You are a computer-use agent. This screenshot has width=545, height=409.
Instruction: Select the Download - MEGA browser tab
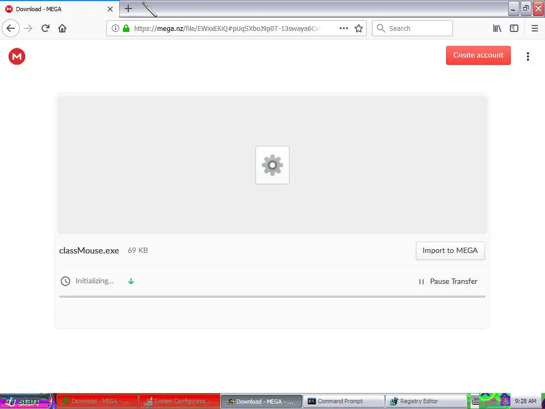[60, 9]
